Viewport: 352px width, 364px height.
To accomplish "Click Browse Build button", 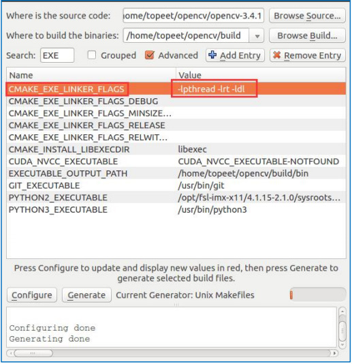I will click(x=307, y=35).
